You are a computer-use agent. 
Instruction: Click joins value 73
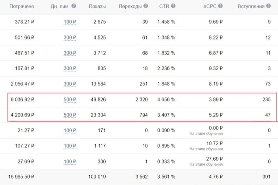coord(268,84)
